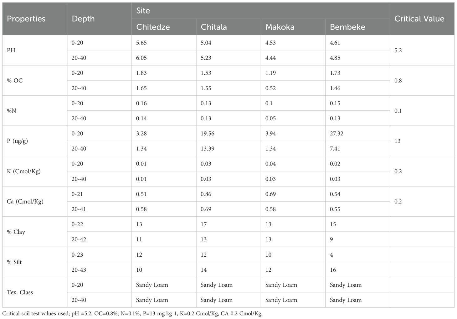Click the Chitala column header
This screenshot has width=457, height=319.
click(x=214, y=27)
